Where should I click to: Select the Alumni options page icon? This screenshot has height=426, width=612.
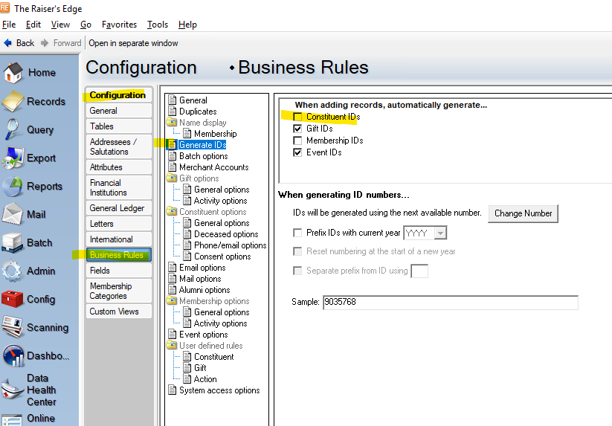172,290
